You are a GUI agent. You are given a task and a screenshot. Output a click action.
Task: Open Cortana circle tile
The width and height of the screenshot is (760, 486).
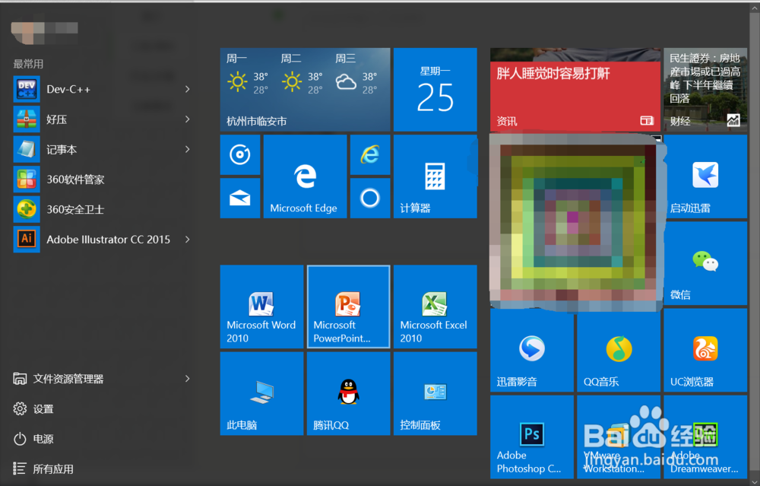[x=370, y=199]
